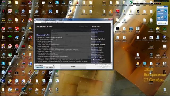Open the minecraft.net official link

pos(95,29)
